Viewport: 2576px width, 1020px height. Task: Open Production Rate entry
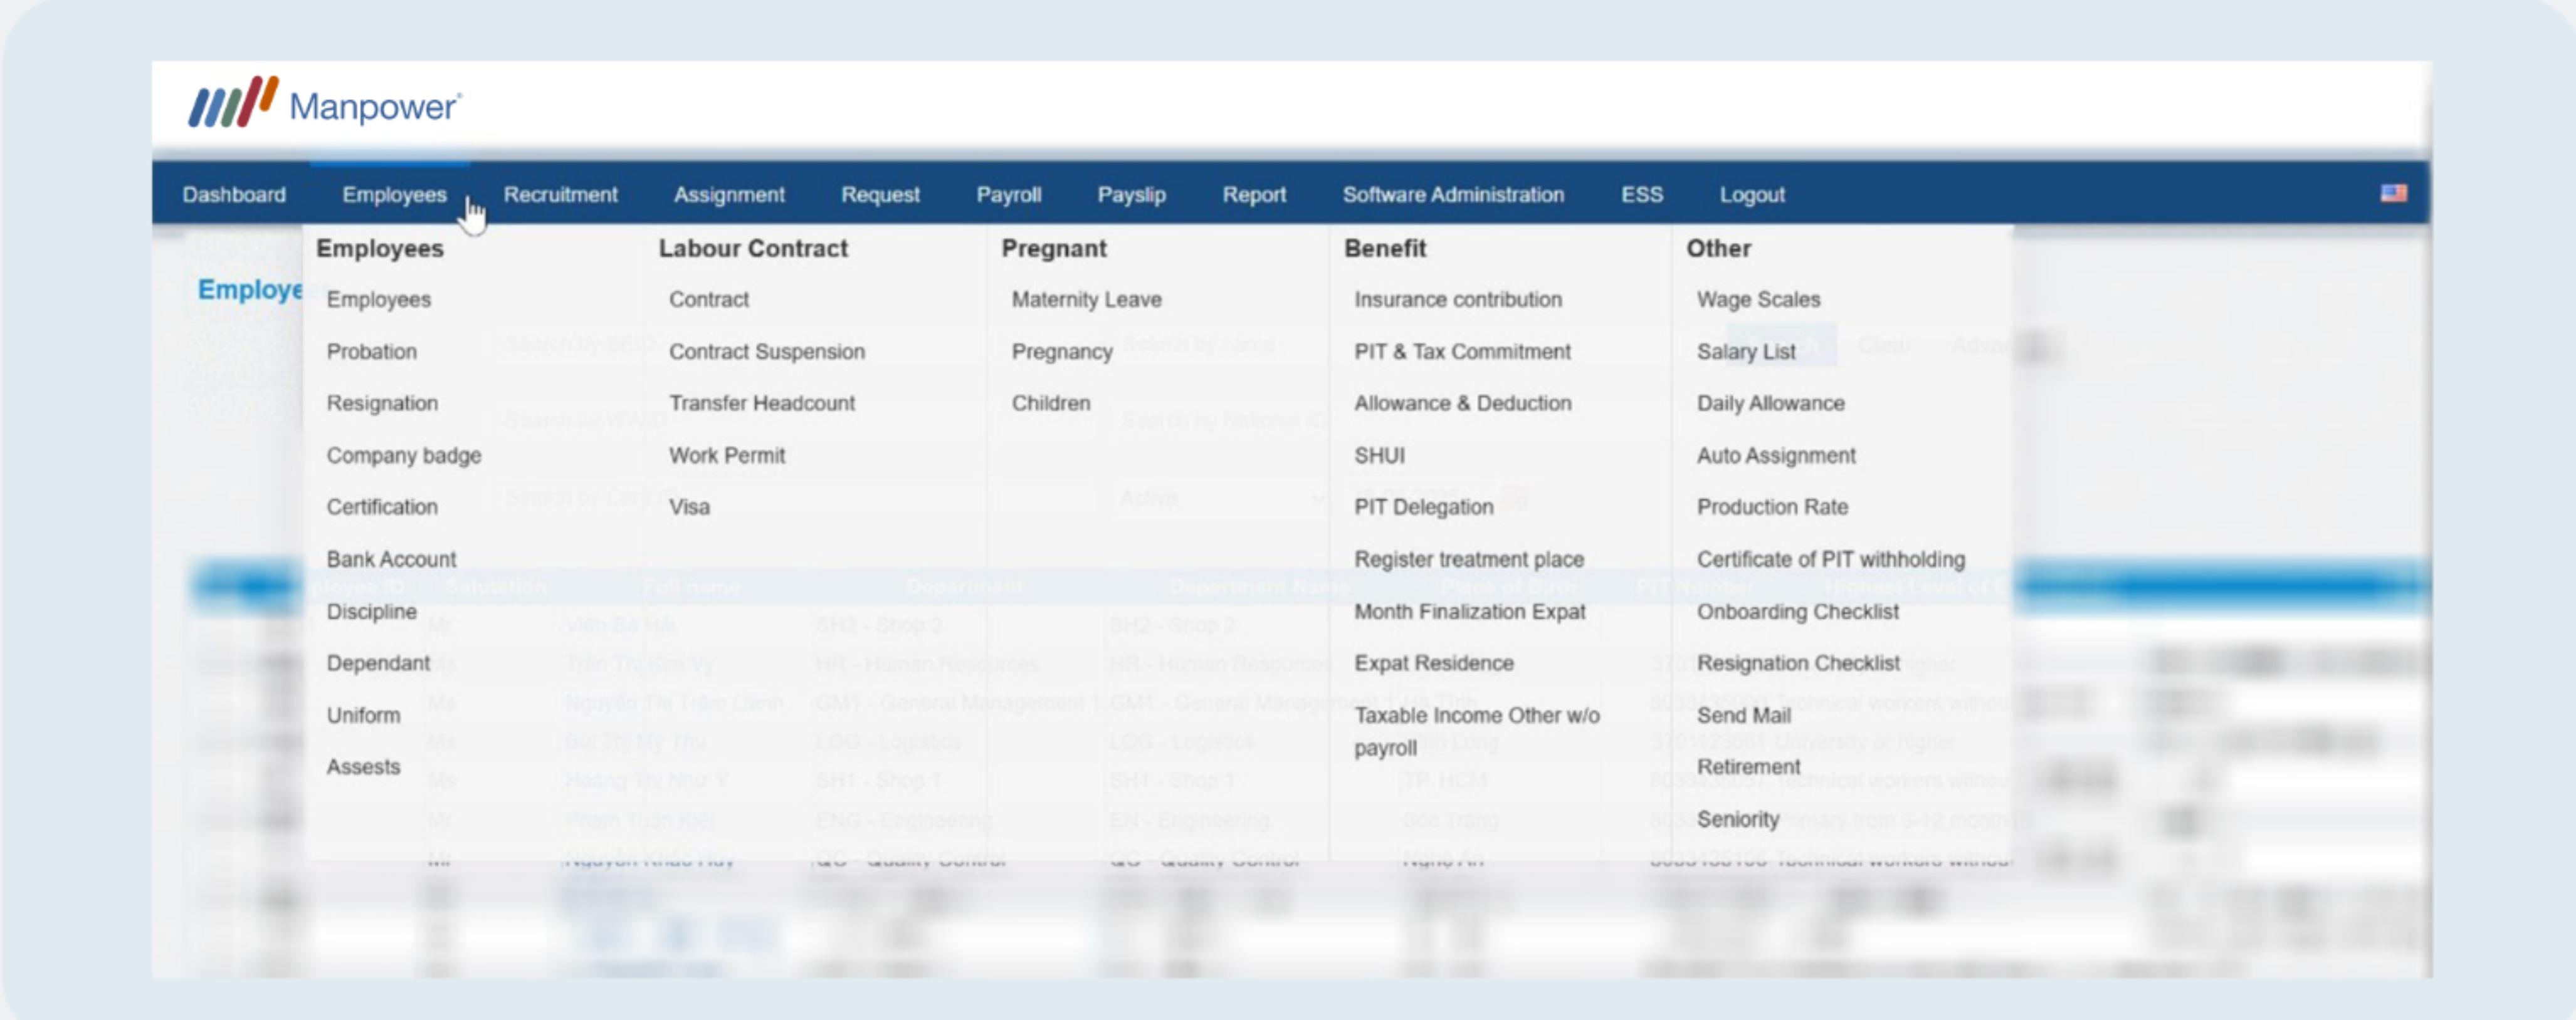[1772, 507]
